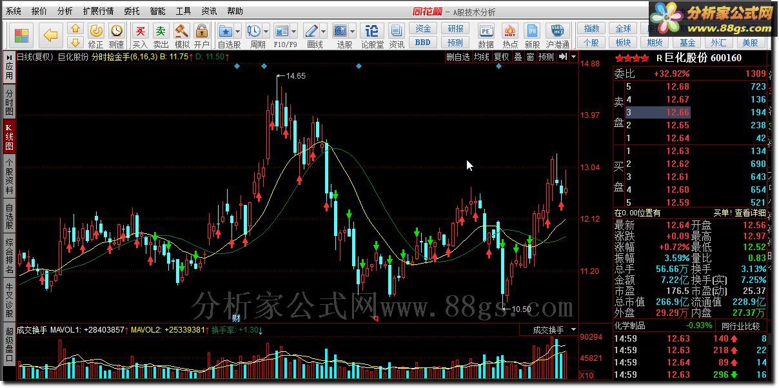Switch to the 分时图 side tab

point(9,102)
